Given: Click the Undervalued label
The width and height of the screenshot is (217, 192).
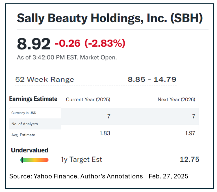Looking at the screenshot, I should (30, 150).
